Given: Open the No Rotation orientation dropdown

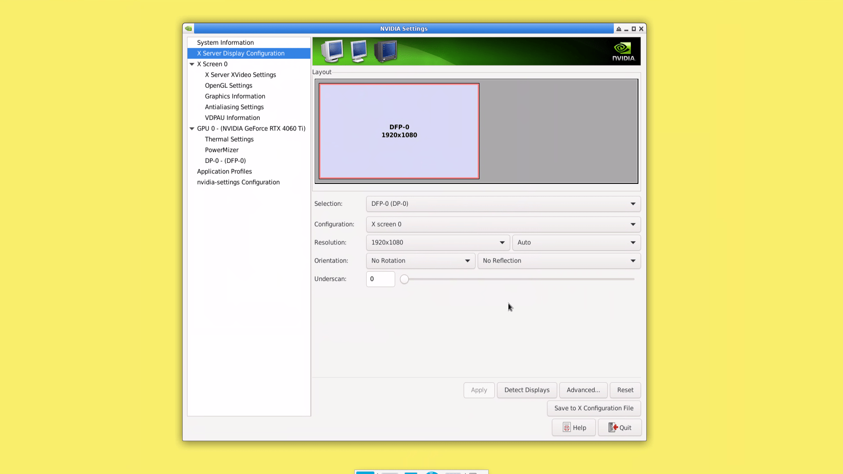Looking at the screenshot, I should [420, 261].
